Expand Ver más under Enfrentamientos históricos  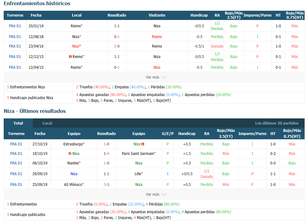point(156,77)
